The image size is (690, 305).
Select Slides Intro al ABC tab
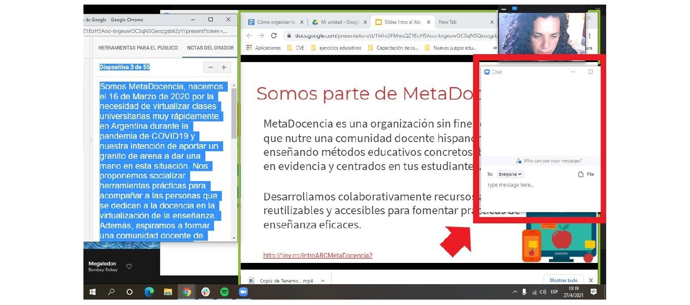tap(399, 22)
